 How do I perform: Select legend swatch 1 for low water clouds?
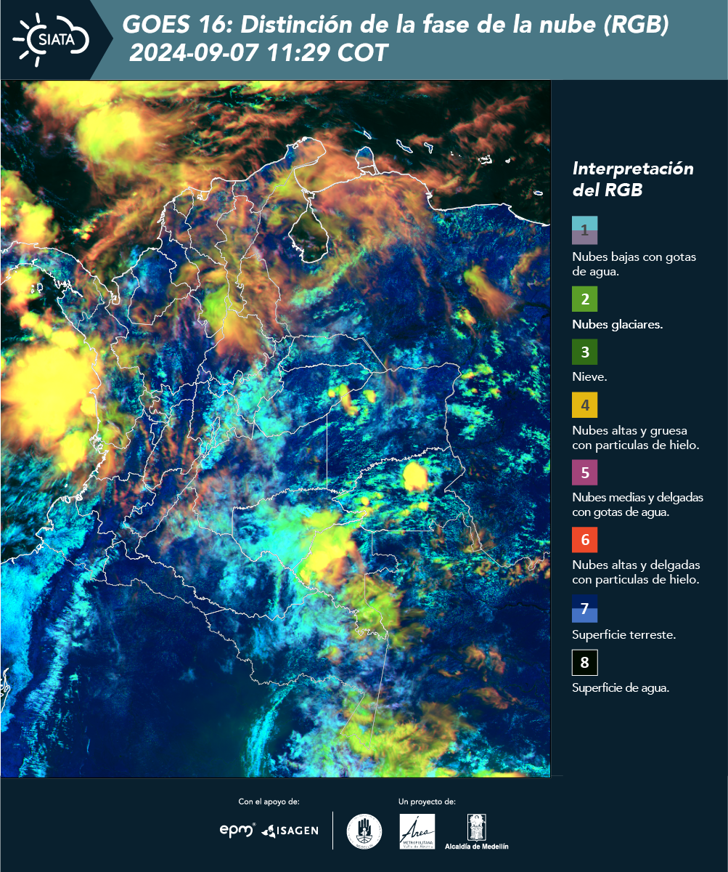point(584,230)
